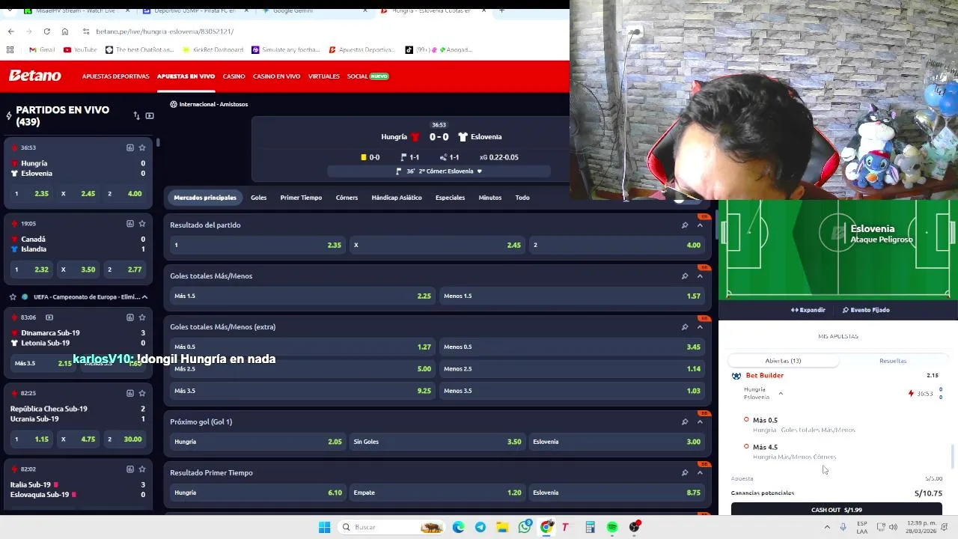
Task: Pin the Resultado Primer Tiempo market
Action: tap(684, 472)
